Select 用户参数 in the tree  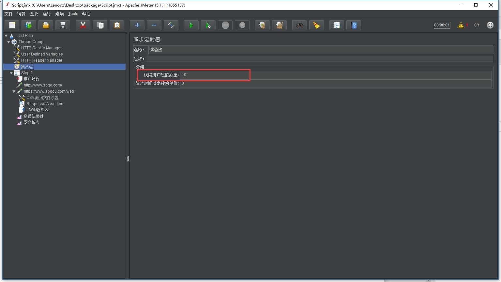point(31,79)
